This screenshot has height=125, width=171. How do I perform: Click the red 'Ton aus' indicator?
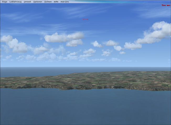(166, 5)
